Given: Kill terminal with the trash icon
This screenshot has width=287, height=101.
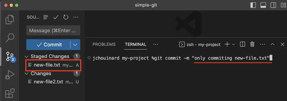Looking at the screenshot, I should click(x=252, y=44).
